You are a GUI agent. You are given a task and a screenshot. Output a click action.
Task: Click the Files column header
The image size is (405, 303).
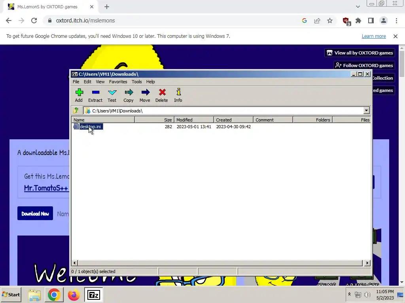(x=352, y=120)
